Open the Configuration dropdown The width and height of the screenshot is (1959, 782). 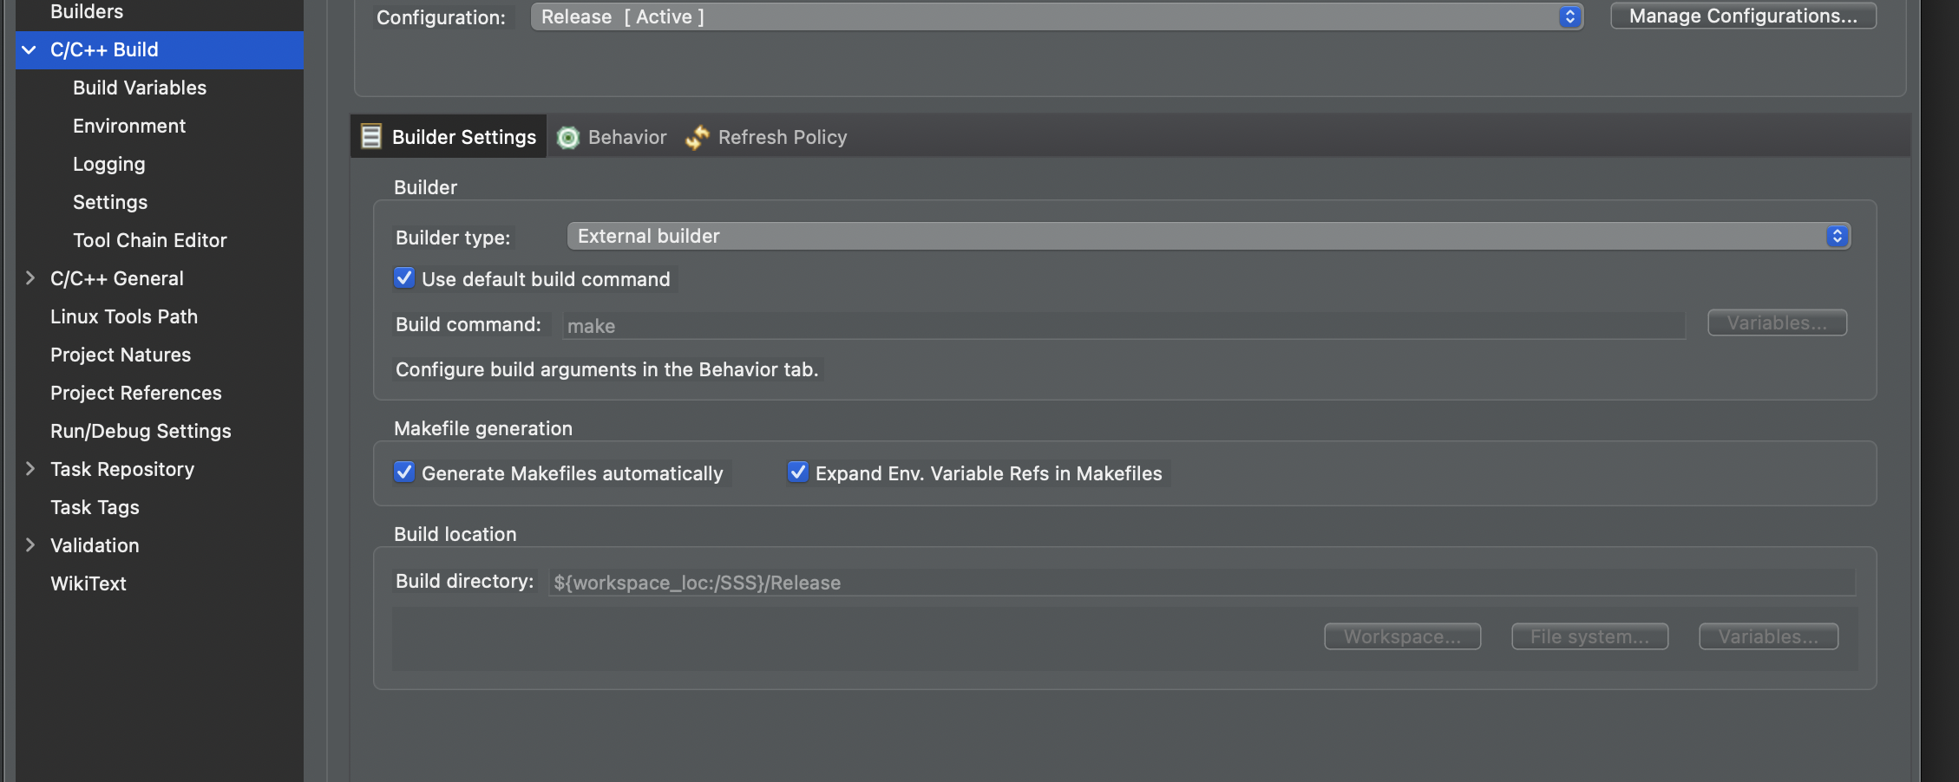(x=1569, y=16)
